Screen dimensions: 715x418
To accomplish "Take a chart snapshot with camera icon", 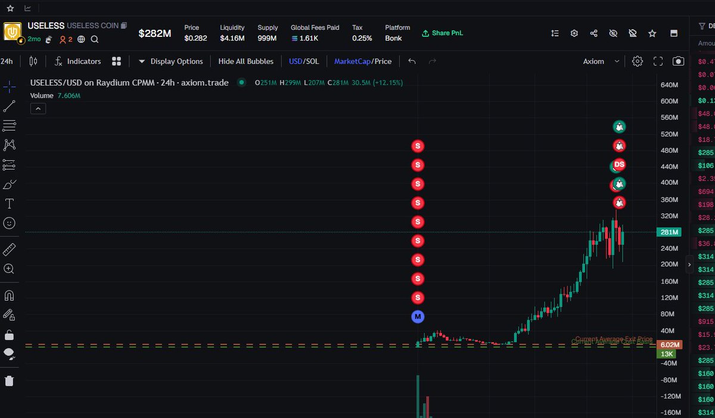I will click(679, 61).
